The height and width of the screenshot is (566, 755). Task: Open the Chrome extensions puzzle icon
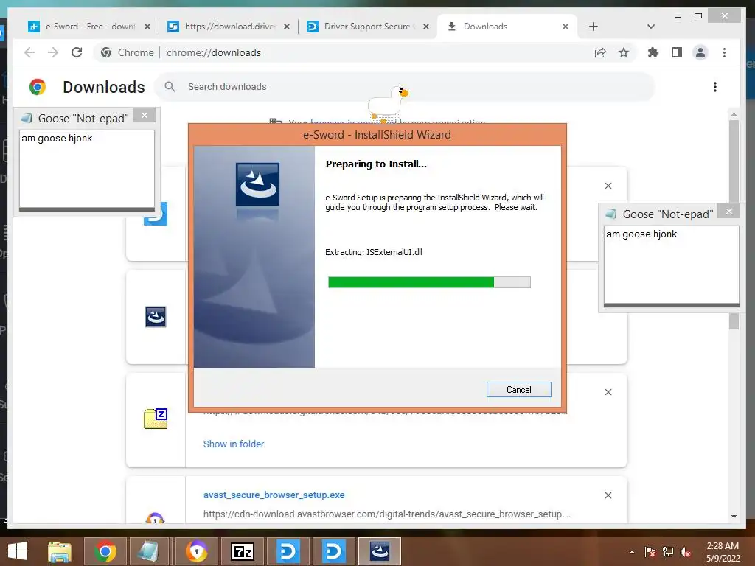point(653,52)
